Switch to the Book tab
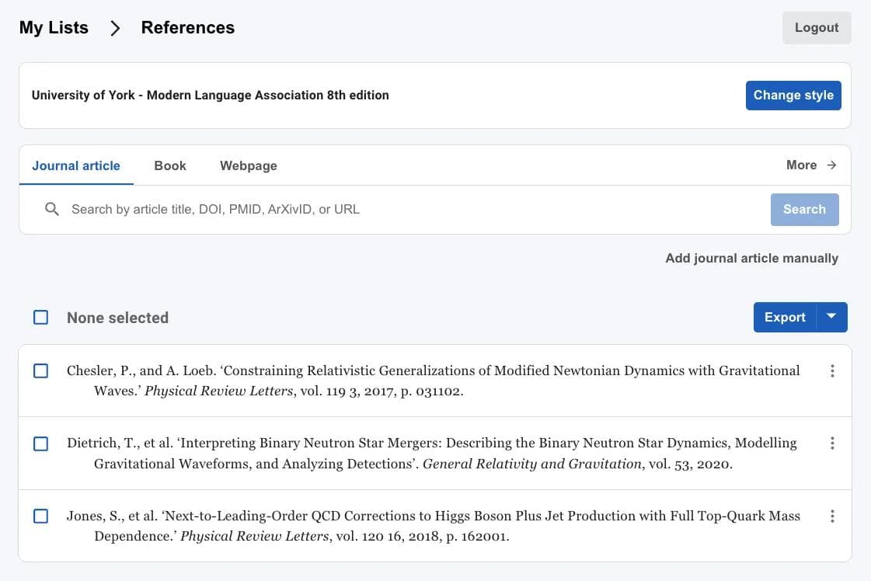871x581 pixels. coord(170,165)
